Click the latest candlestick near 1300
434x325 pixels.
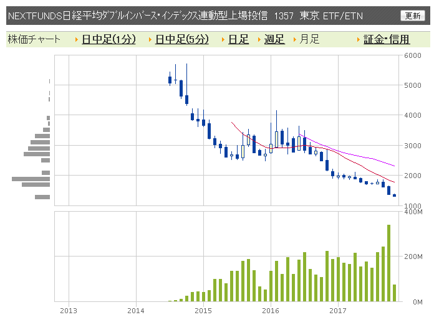point(395,195)
